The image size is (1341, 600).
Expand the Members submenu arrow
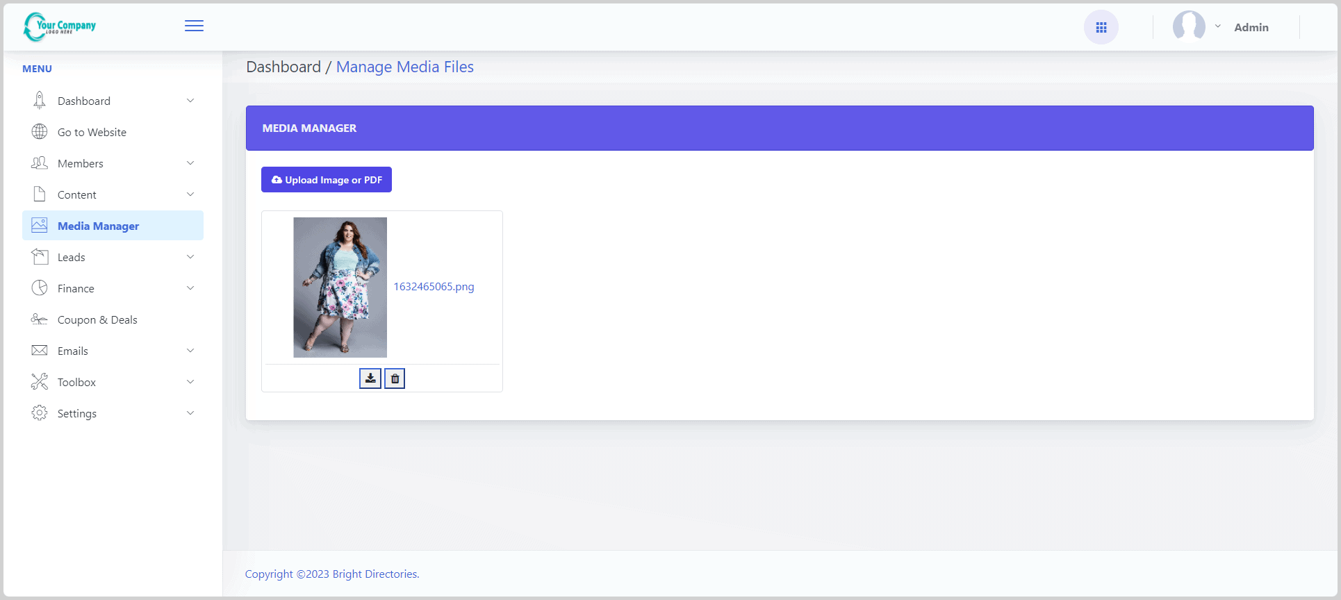click(190, 163)
